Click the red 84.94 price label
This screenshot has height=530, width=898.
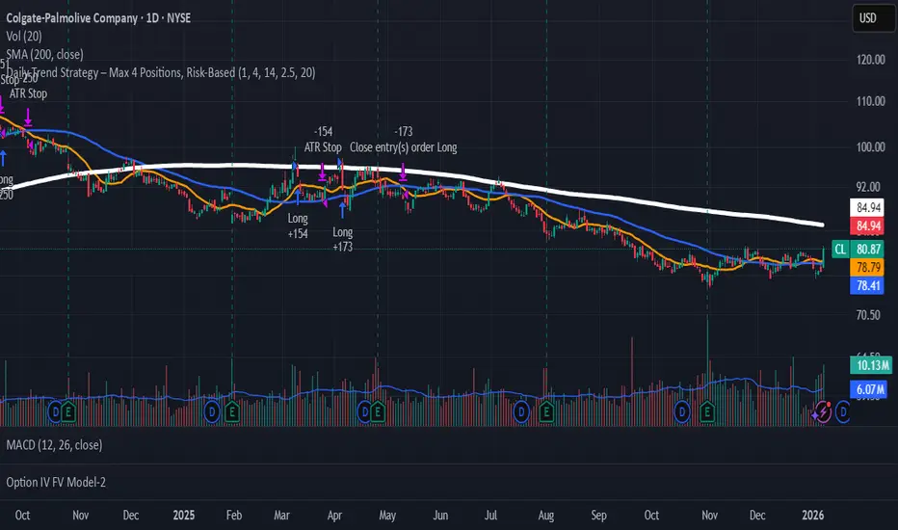point(867,225)
